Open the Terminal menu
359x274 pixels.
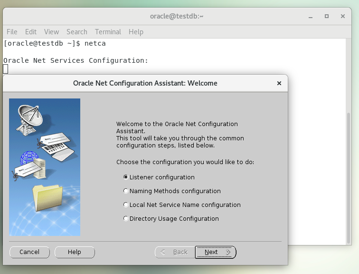click(108, 32)
